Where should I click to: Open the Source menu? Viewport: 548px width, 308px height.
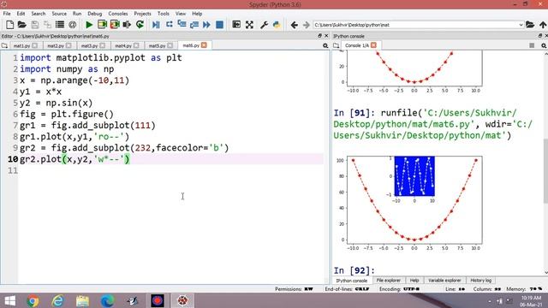tap(59, 14)
